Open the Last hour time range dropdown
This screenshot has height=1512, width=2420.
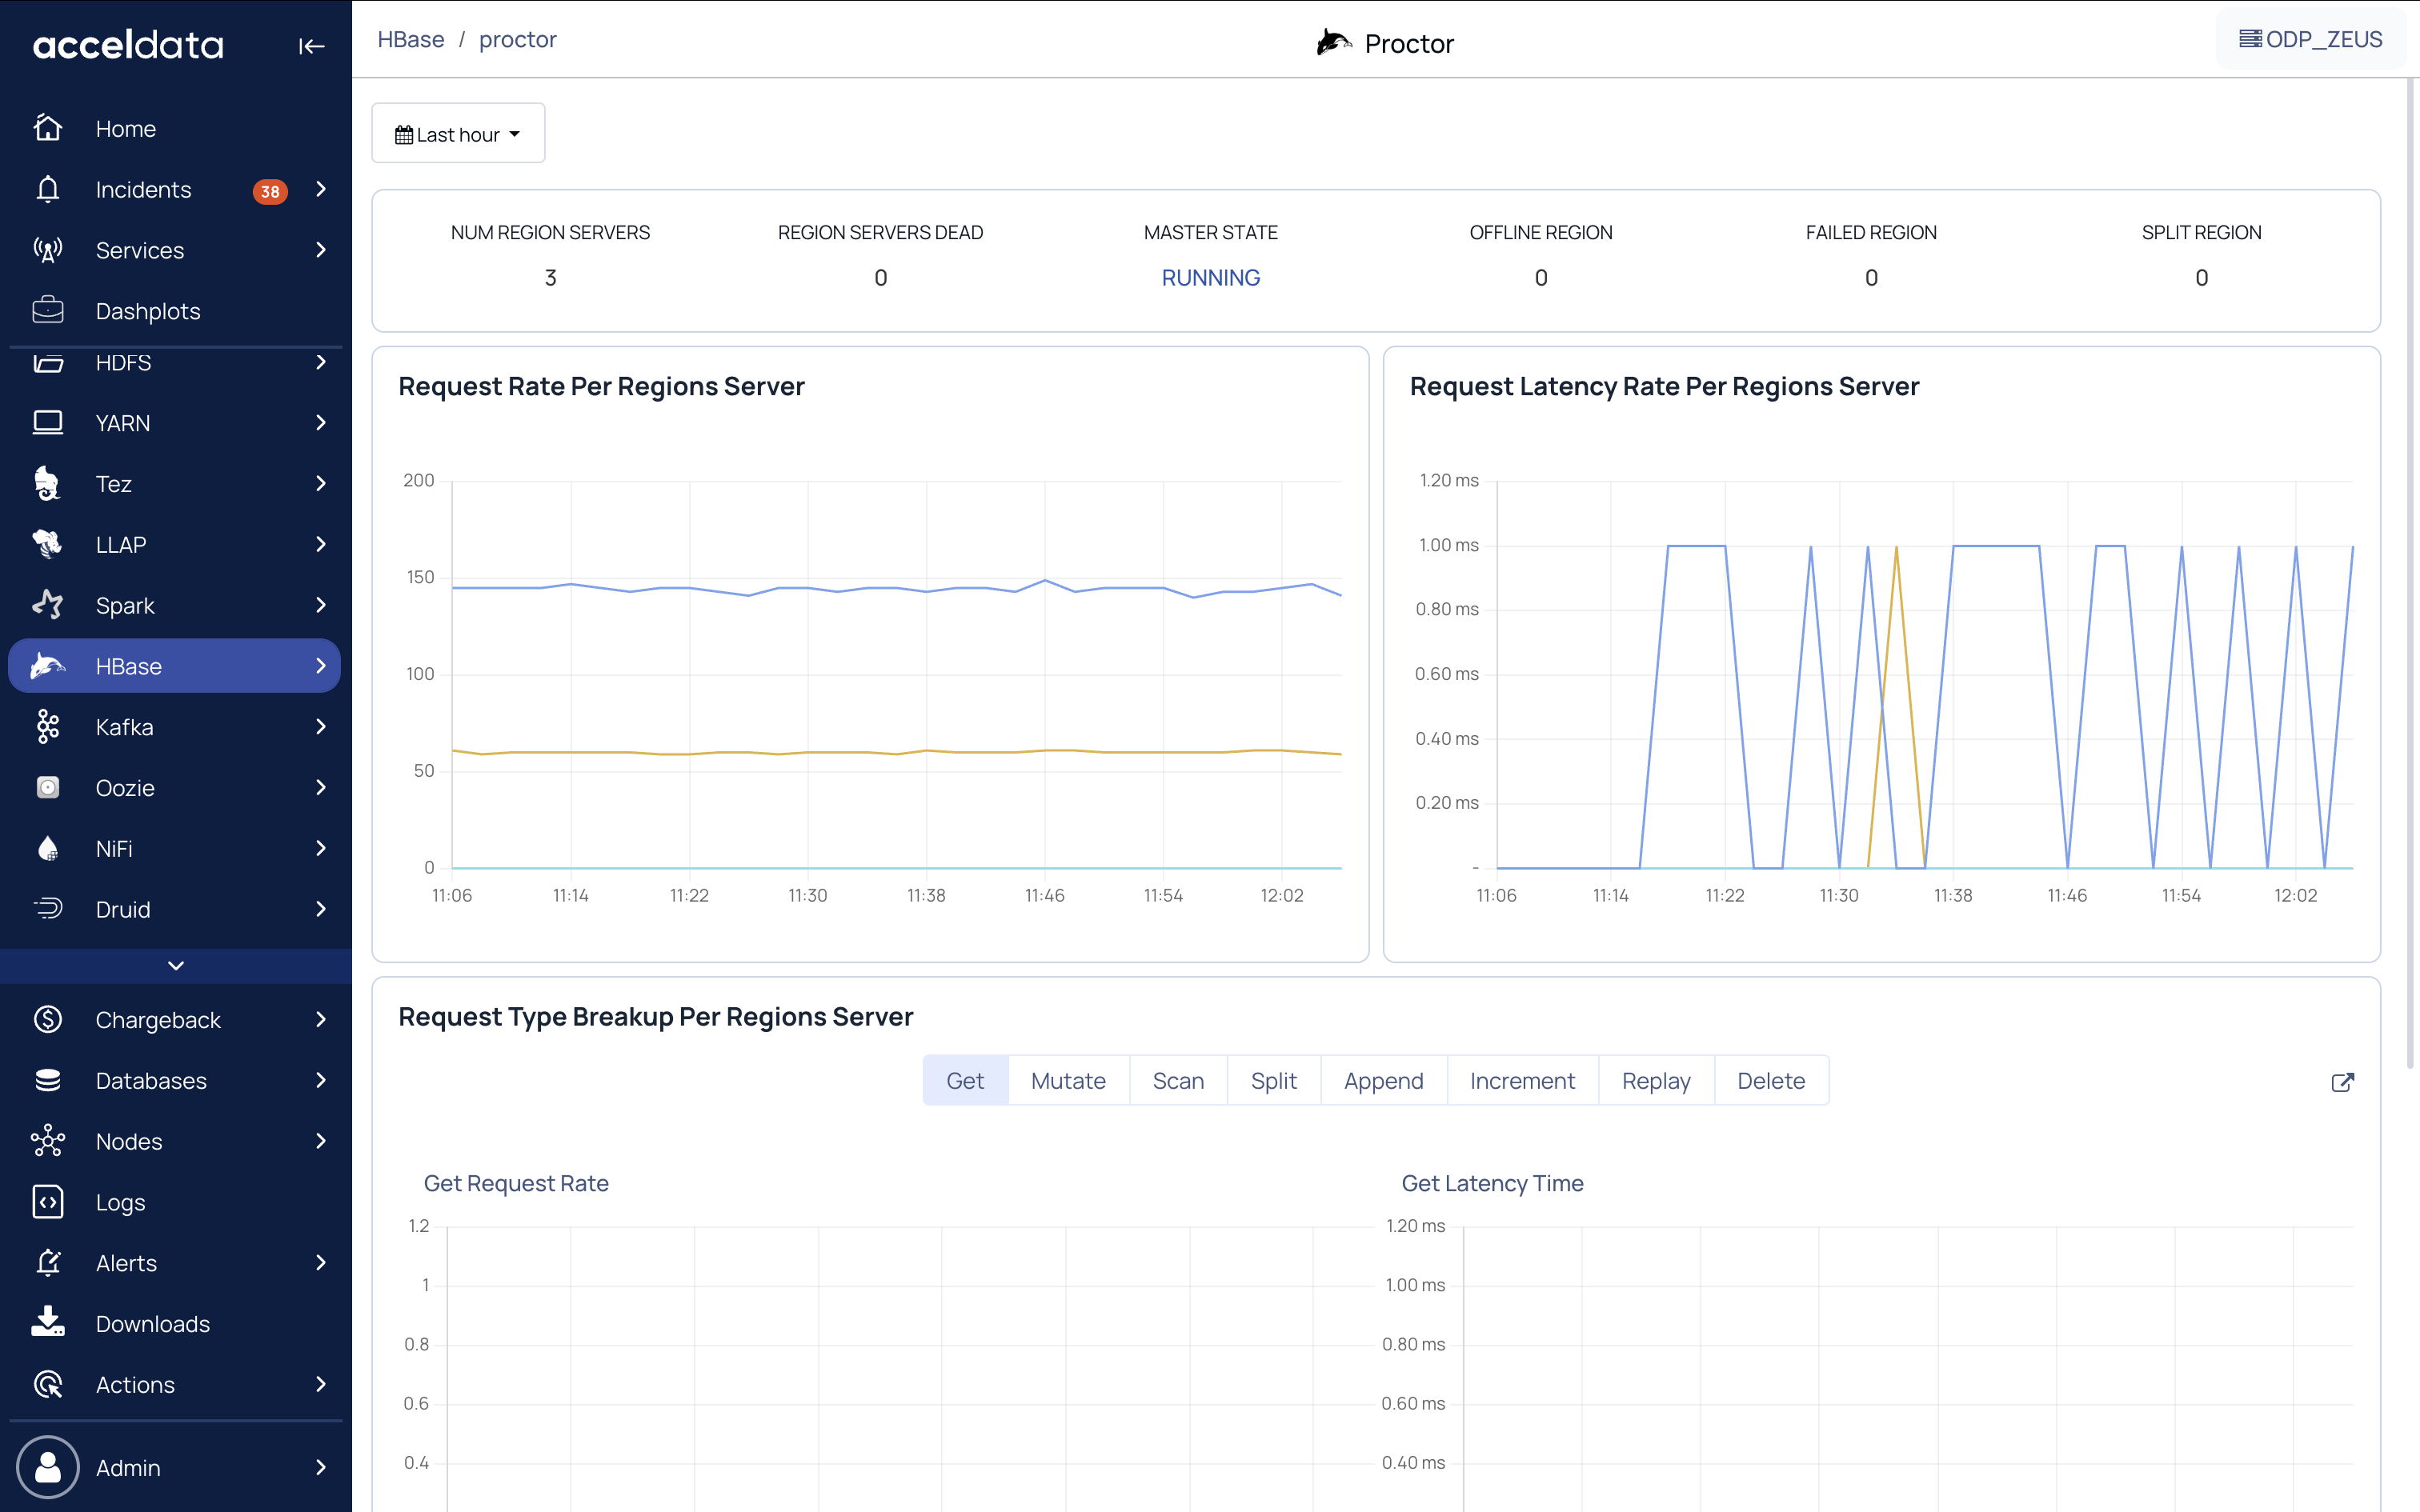pyautogui.click(x=458, y=134)
